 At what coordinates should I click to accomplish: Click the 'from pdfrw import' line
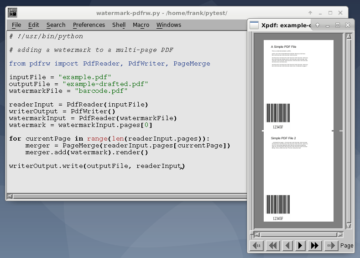(x=110, y=64)
